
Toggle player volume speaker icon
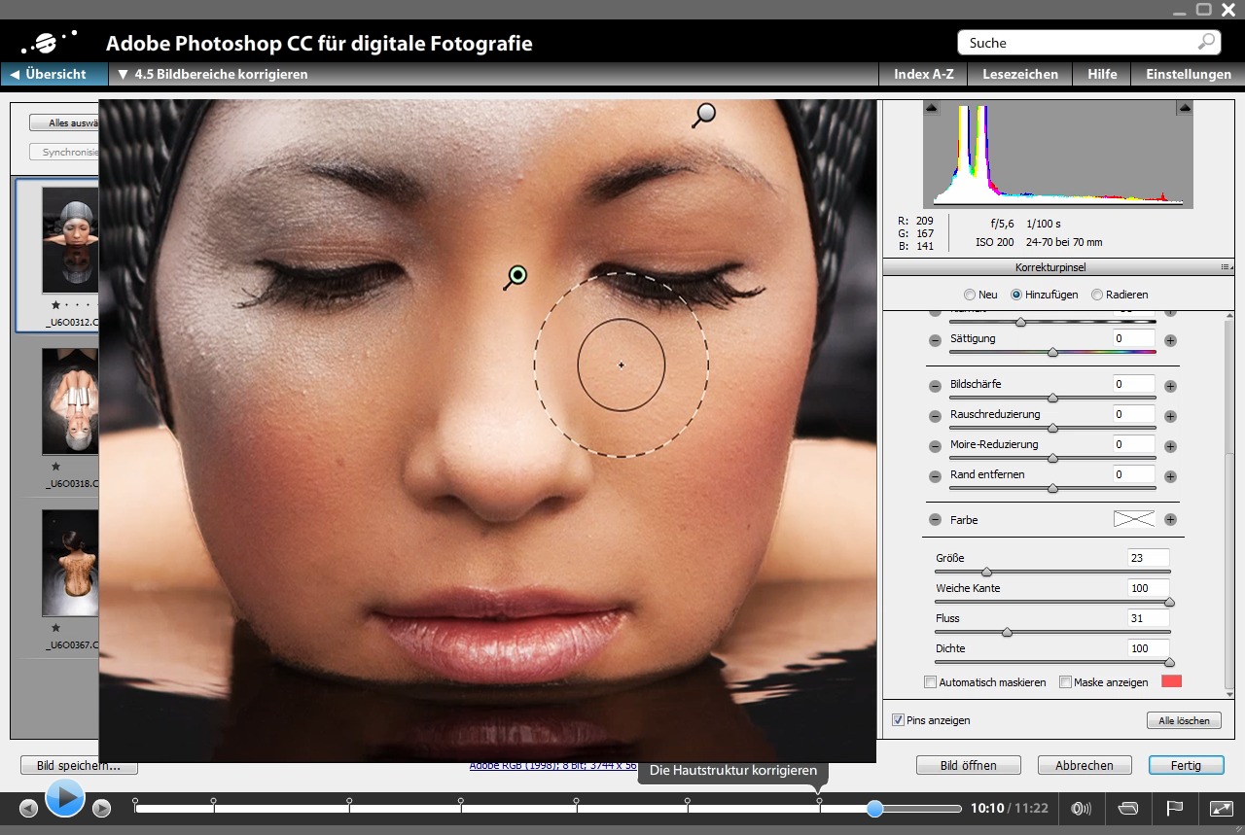[x=1080, y=808]
